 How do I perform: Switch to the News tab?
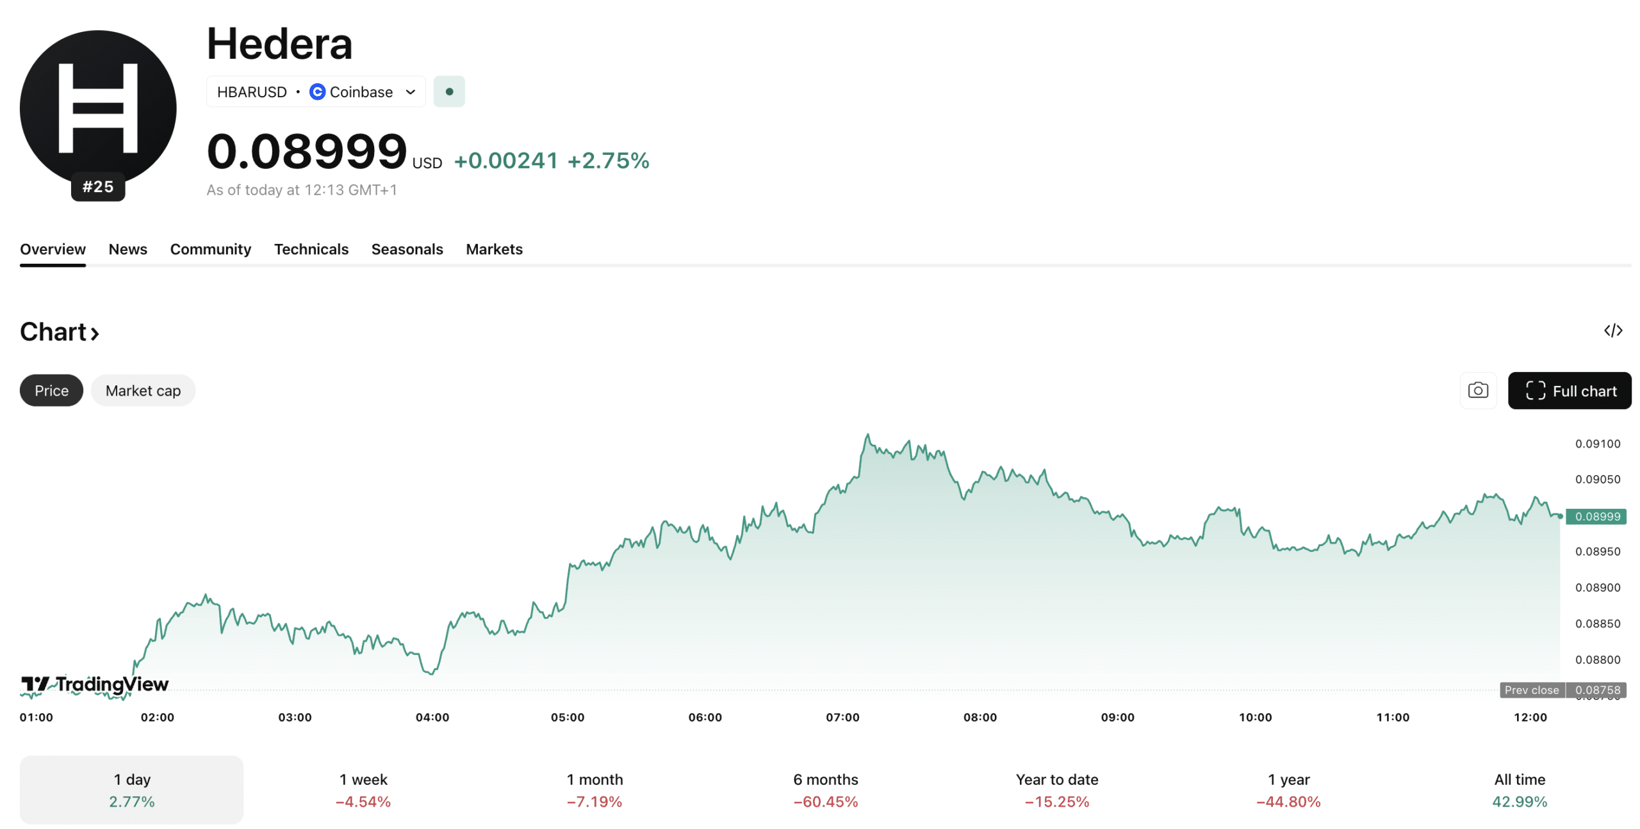127,249
